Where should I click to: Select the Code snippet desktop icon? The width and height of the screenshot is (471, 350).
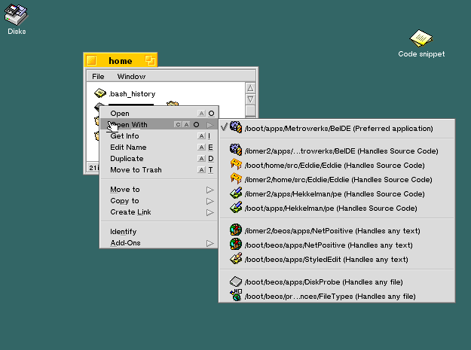click(421, 38)
